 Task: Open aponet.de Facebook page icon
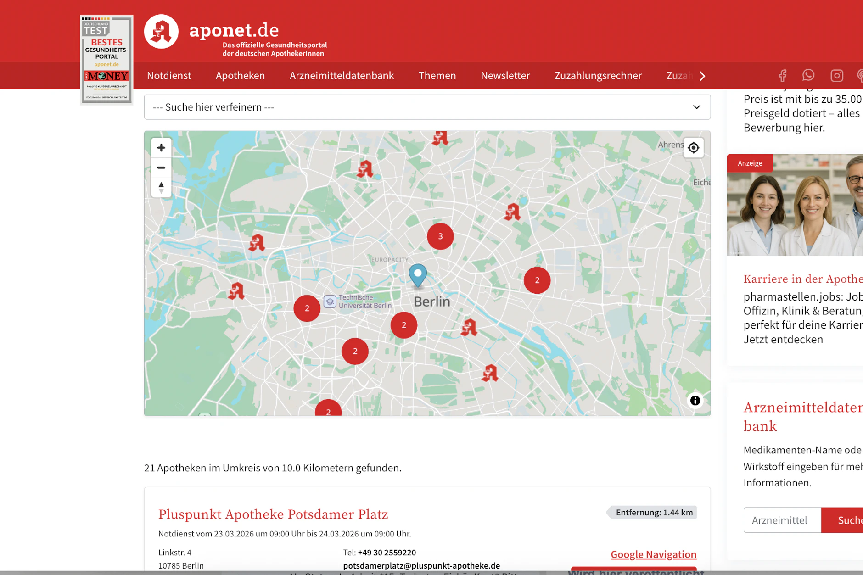[782, 75]
